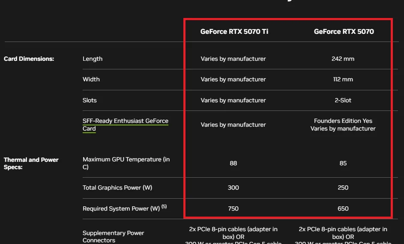
Task: Click the Width row label
Action: [x=91, y=79]
